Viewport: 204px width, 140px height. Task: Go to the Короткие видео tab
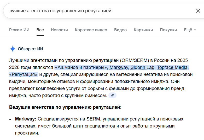tap(91, 30)
